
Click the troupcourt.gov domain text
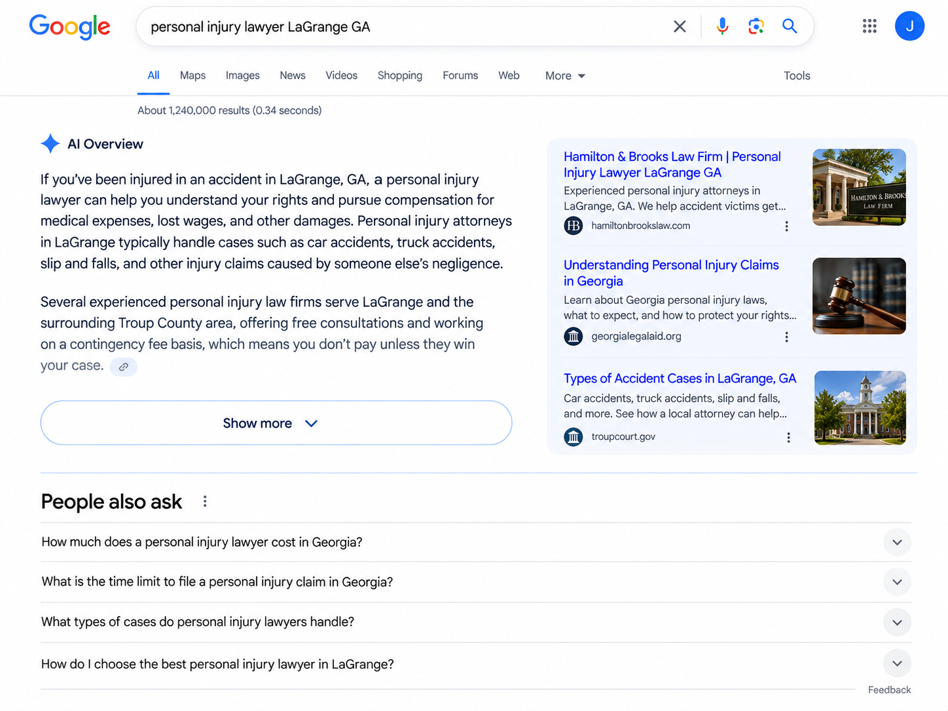click(623, 437)
